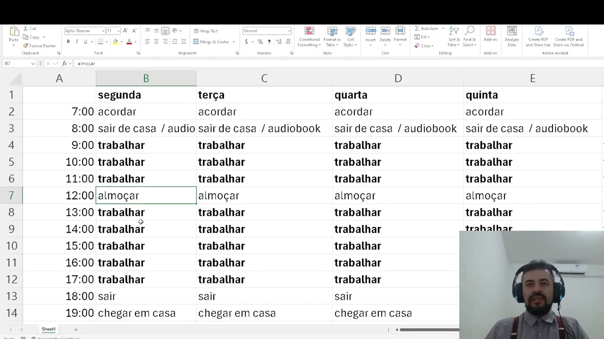This screenshot has height=339, width=604.
Task: Click Merge & Center
Action: [211, 42]
